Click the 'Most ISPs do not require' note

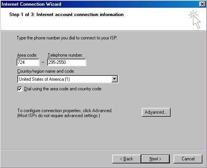click(59, 116)
